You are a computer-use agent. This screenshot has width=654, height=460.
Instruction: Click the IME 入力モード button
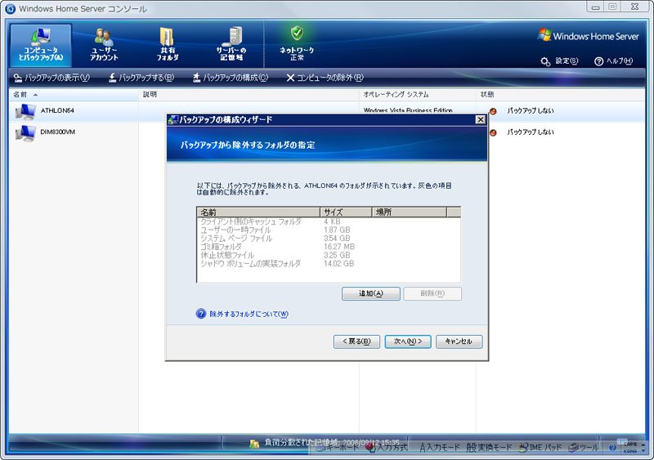click(440, 448)
